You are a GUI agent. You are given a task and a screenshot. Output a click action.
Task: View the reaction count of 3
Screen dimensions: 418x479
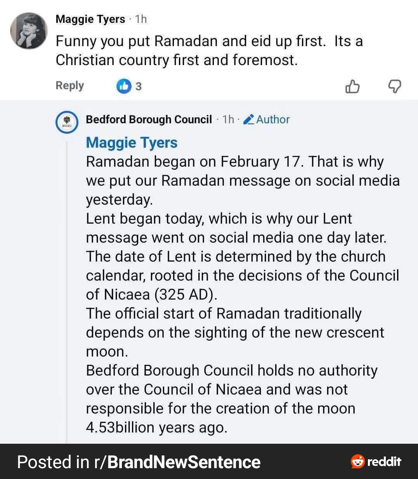138,86
